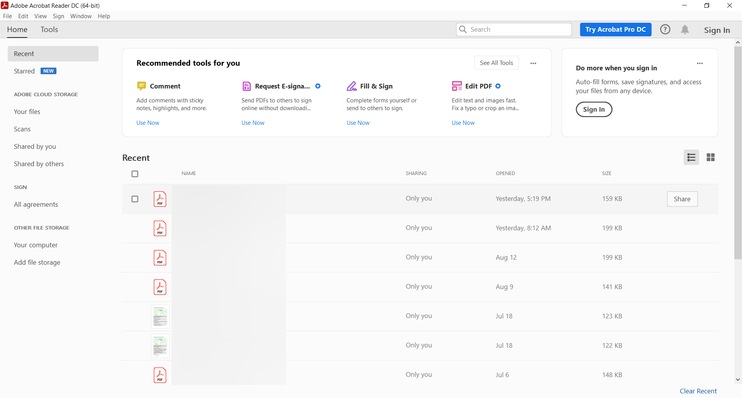This screenshot has width=742, height=398.
Task: Select Recent in the sidebar
Action: tap(53, 54)
